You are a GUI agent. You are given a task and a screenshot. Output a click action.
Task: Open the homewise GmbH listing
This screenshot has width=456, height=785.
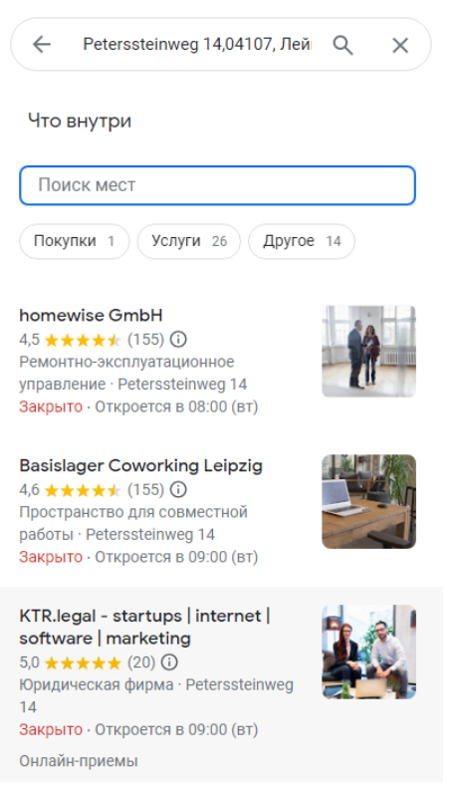(x=91, y=315)
